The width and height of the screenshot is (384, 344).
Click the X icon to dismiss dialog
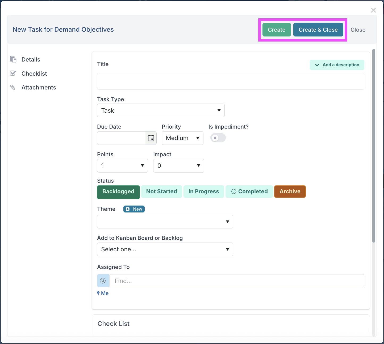pos(373,10)
